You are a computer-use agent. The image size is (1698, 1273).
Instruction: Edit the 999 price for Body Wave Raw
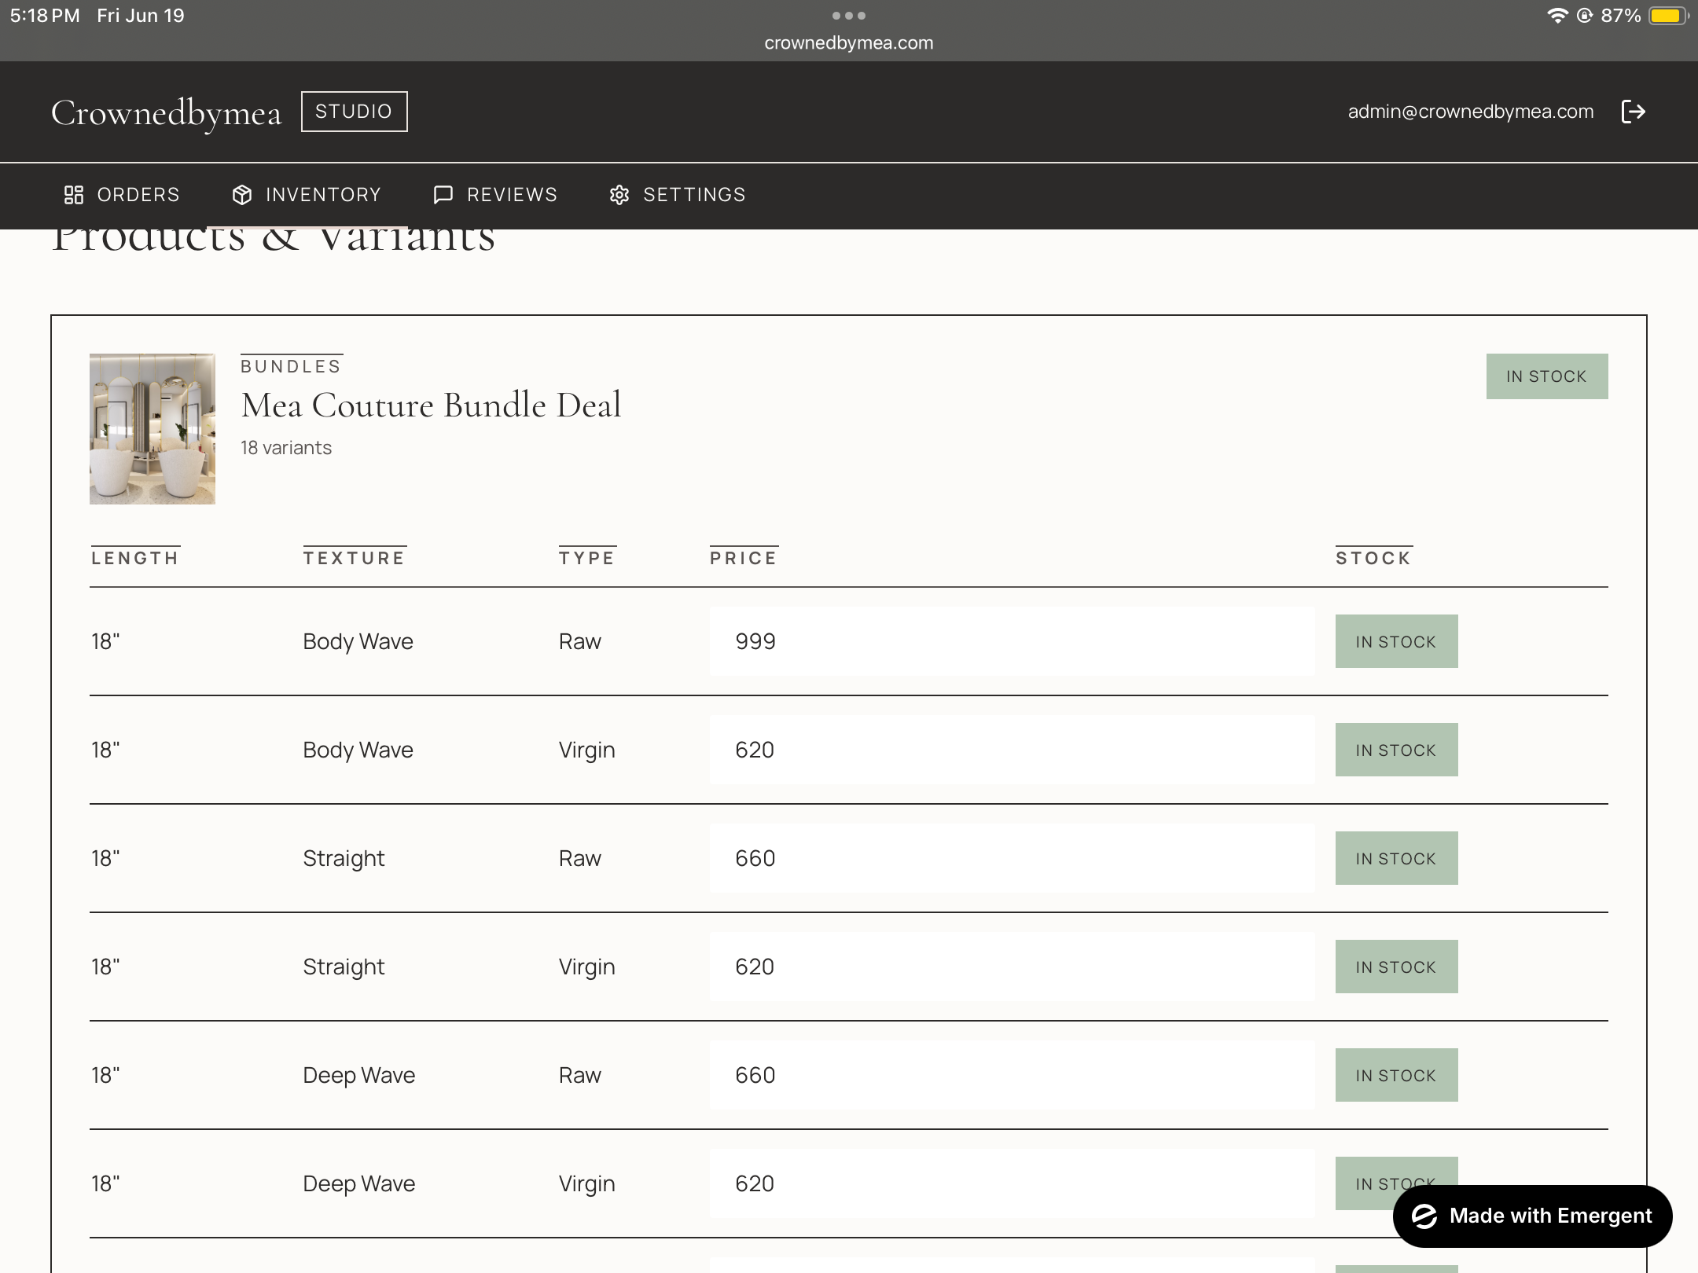(1013, 641)
